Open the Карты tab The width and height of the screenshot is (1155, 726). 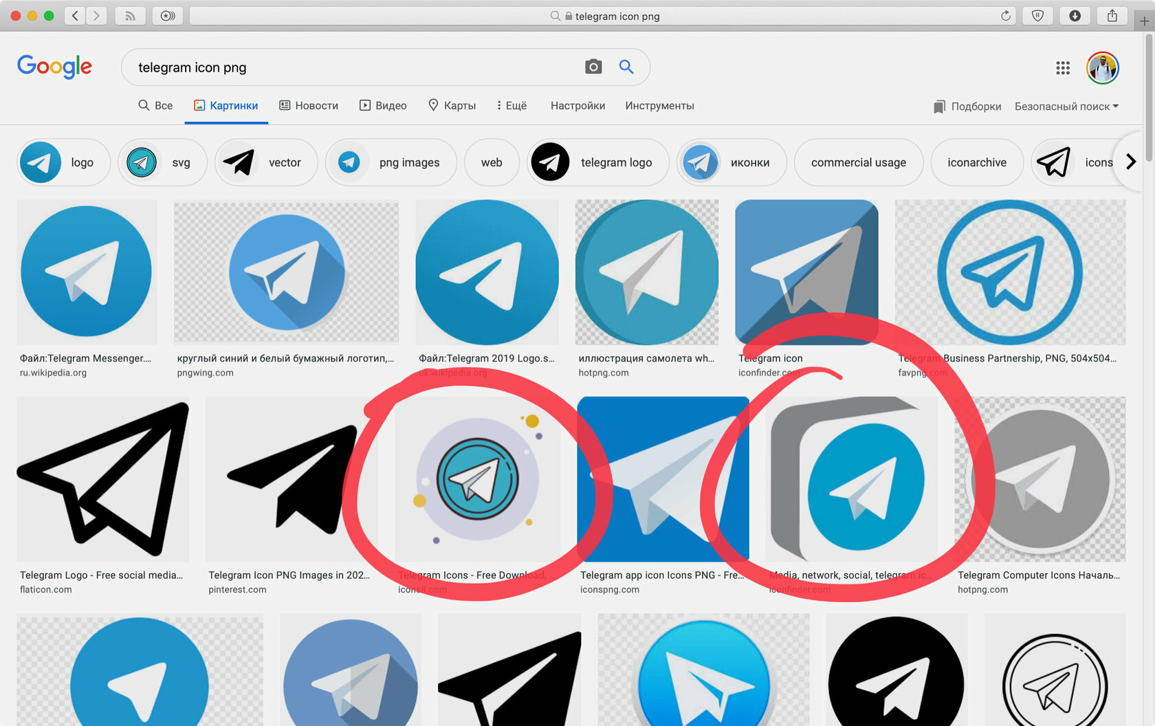click(452, 105)
